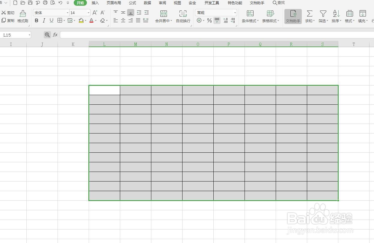Open the font name dropdown

tap(67, 13)
